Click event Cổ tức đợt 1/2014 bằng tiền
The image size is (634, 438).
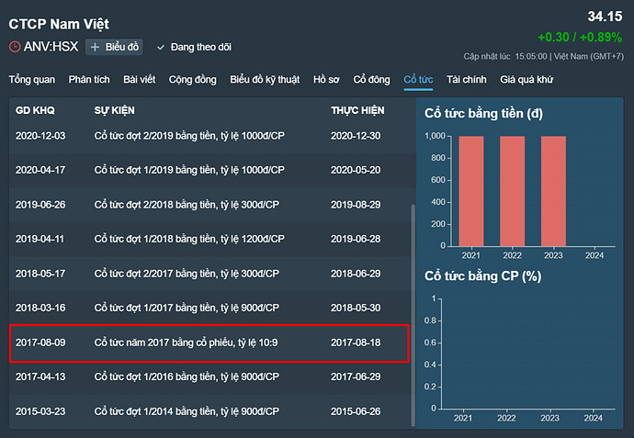coord(187,411)
